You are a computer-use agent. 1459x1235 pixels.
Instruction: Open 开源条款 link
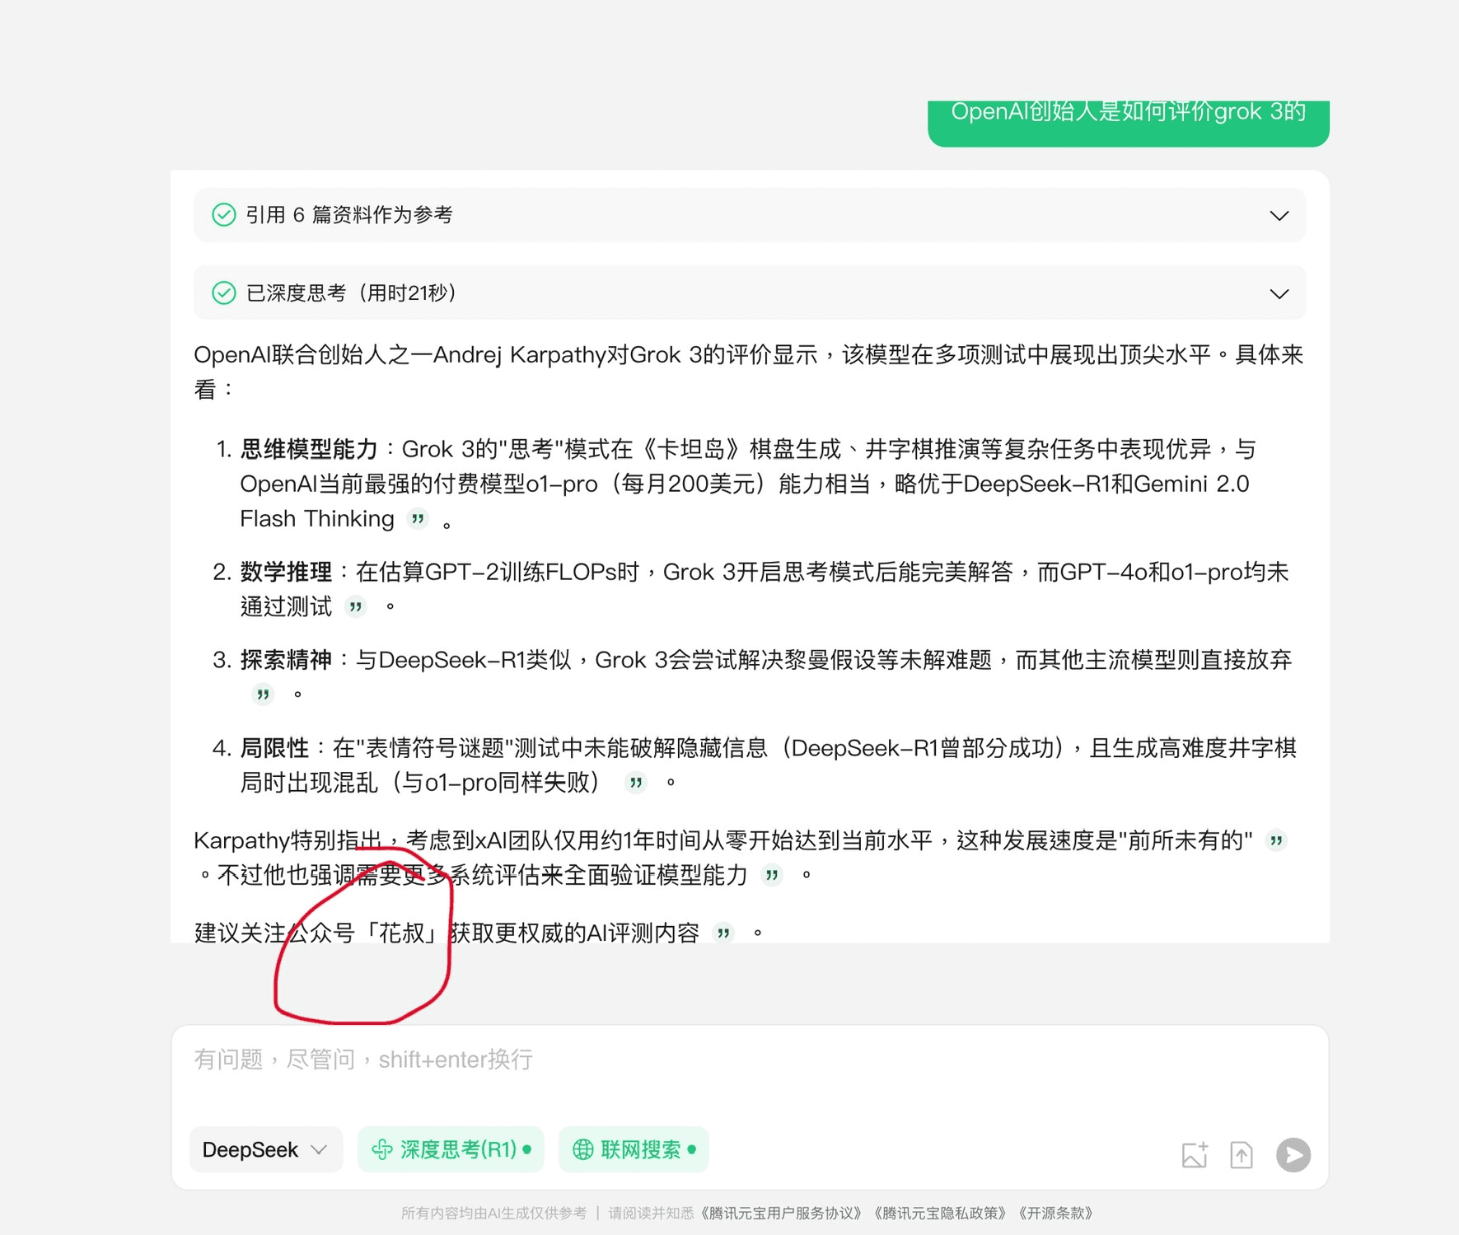pyautogui.click(x=1055, y=1213)
